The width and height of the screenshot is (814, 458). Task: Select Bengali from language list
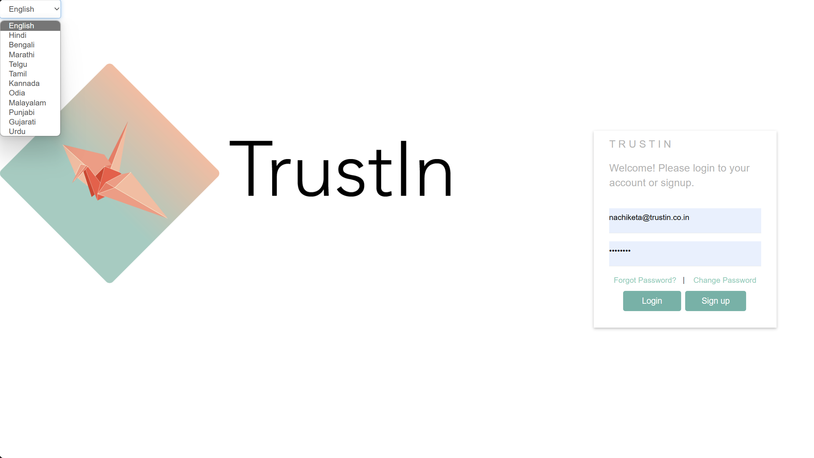click(x=21, y=45)
